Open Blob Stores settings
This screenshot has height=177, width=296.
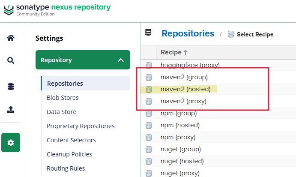pos(63,98)
